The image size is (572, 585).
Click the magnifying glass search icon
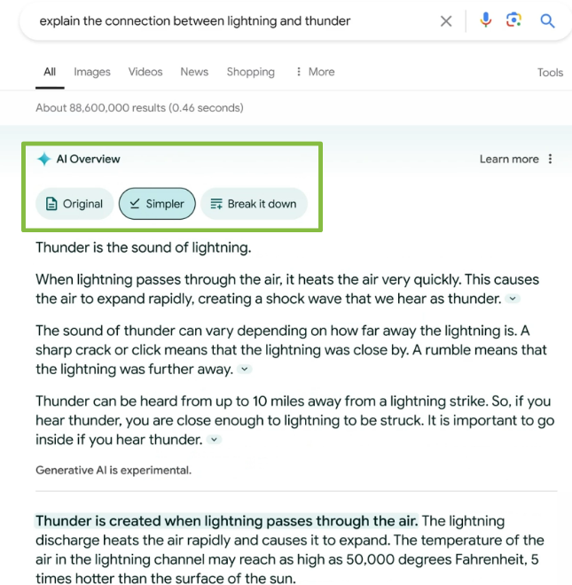coord(547,21)
